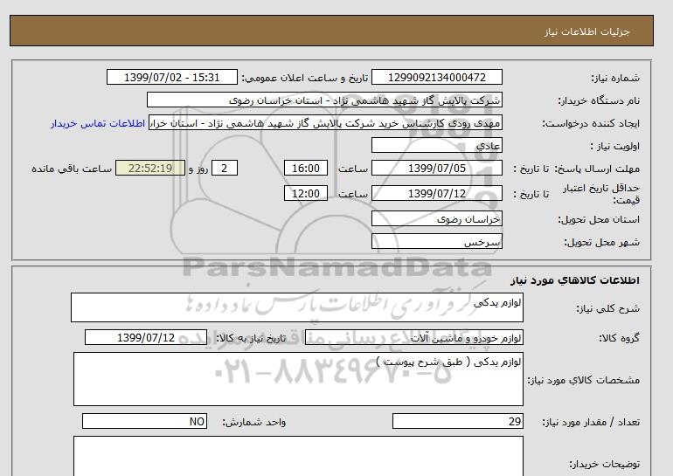Click remaining time counter 22:52:19
The height and width of the screenshot is (476, 673).
pyautogui.click(x=150, y=168)
